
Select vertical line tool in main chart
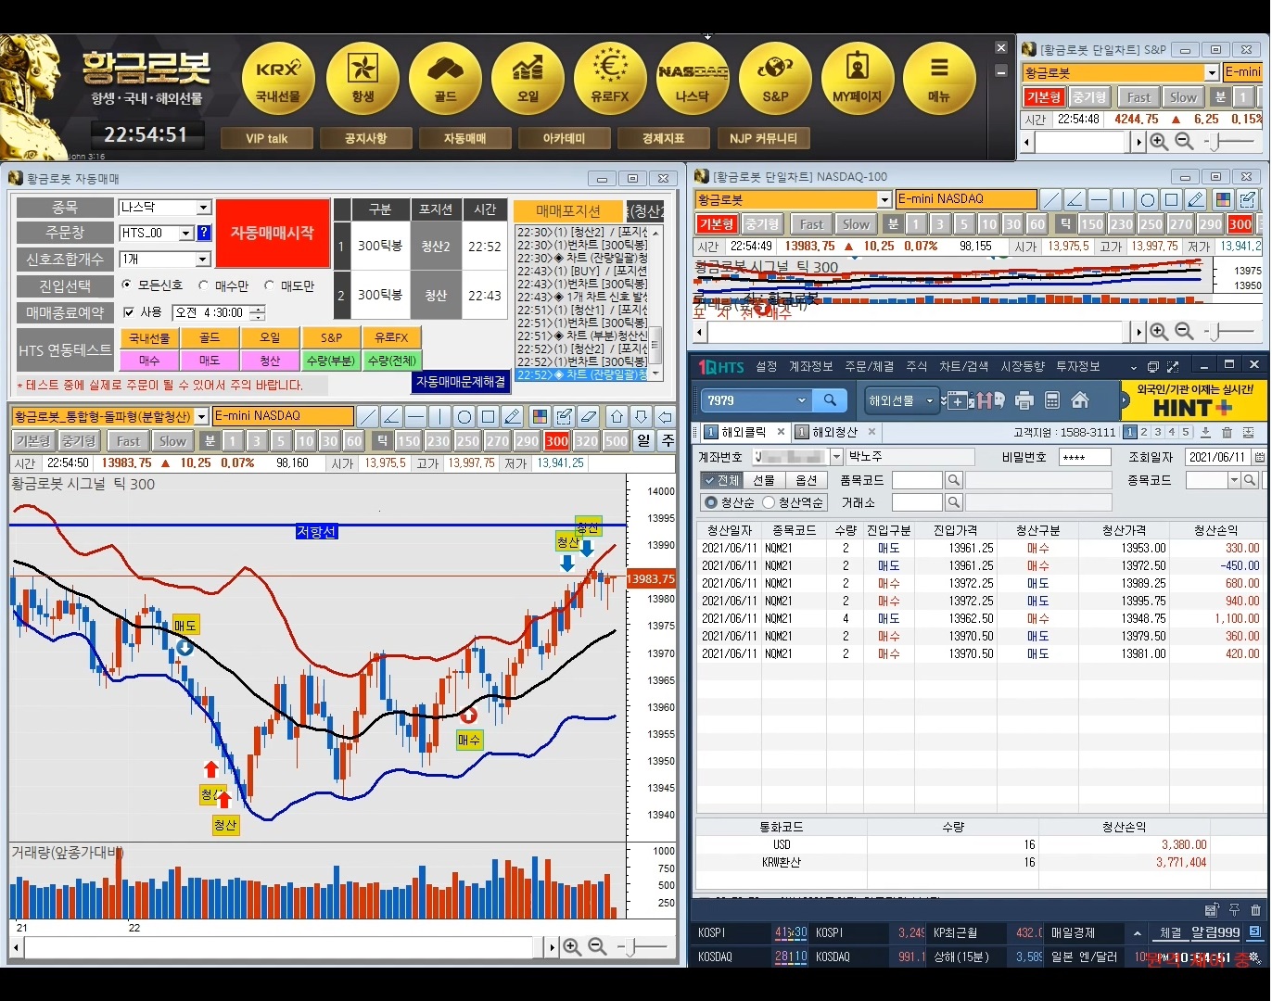tap(440, 417)
